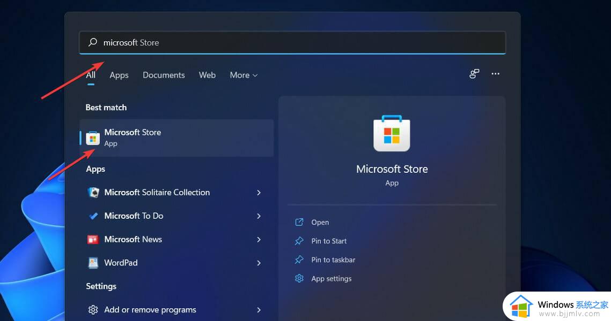Viewport: 611px width, 321px height.
Task: Open the search feedback people icon
Action: pos(474,74)
